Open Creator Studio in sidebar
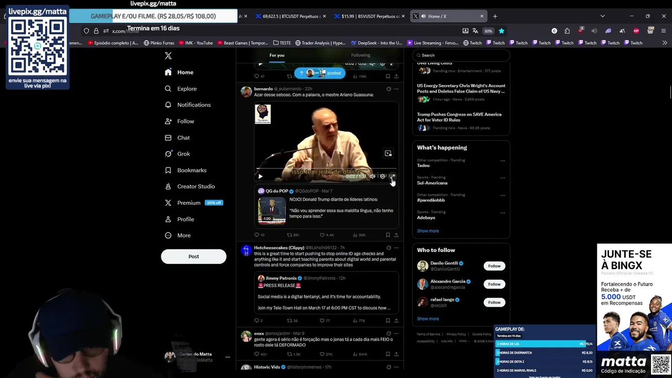 coord(190,186)
